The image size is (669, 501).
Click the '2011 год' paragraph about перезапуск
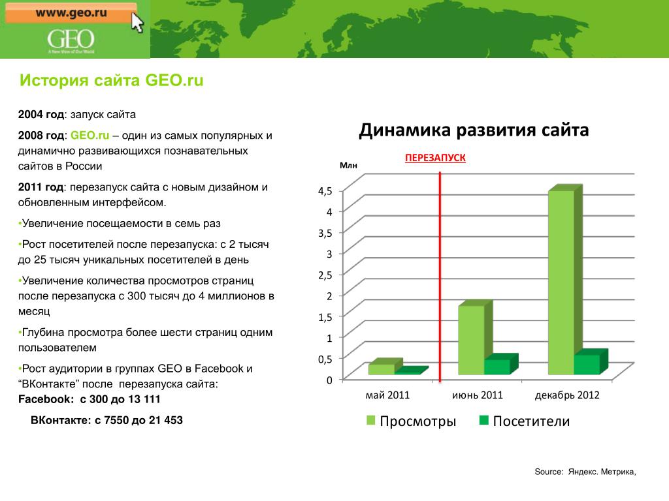(x=143, y=194)
